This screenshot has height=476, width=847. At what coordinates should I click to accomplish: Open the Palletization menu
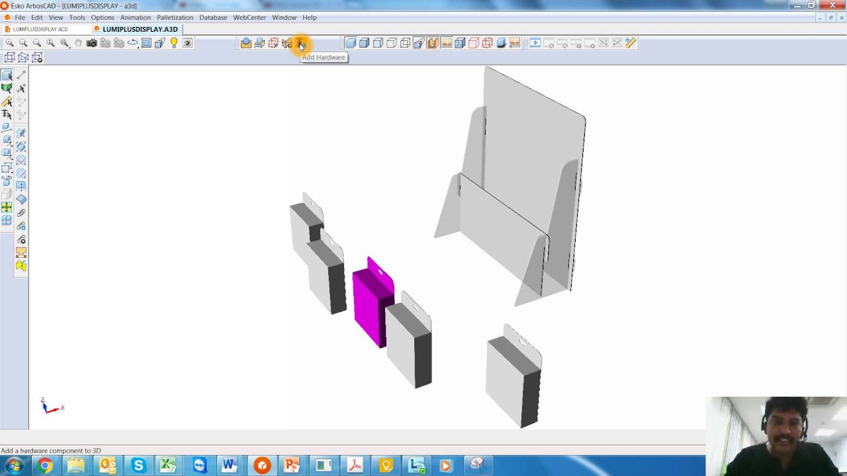[x=175, y=17]
